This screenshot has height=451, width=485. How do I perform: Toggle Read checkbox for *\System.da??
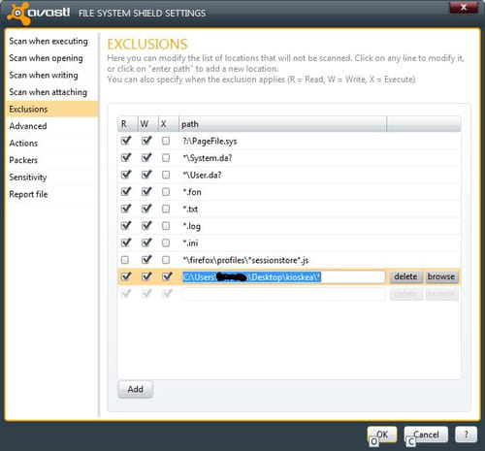tap(126, 158)
